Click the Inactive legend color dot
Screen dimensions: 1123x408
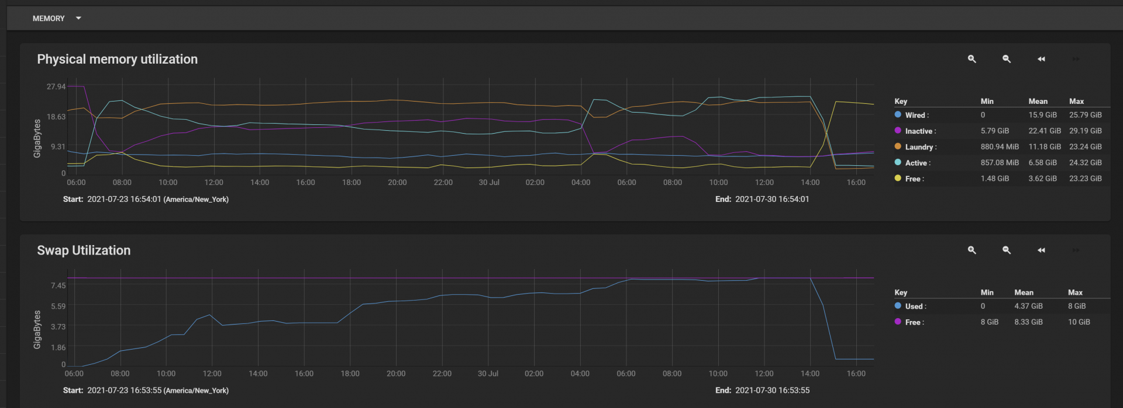pos(898,130)
